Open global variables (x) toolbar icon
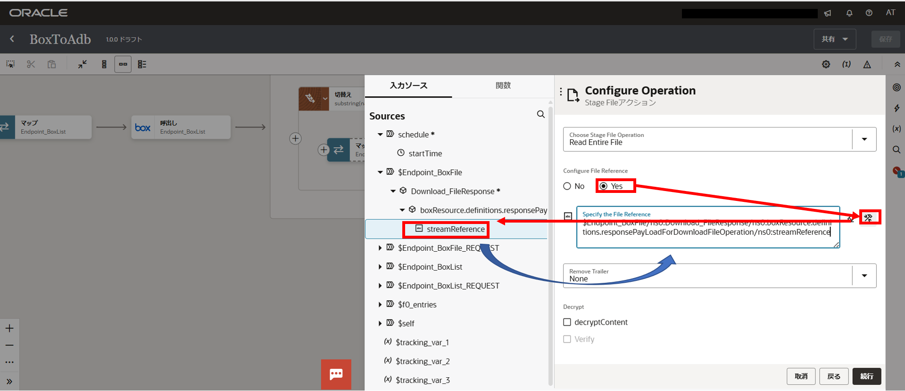This screenshot has height=391, width=905. (847, 64)
